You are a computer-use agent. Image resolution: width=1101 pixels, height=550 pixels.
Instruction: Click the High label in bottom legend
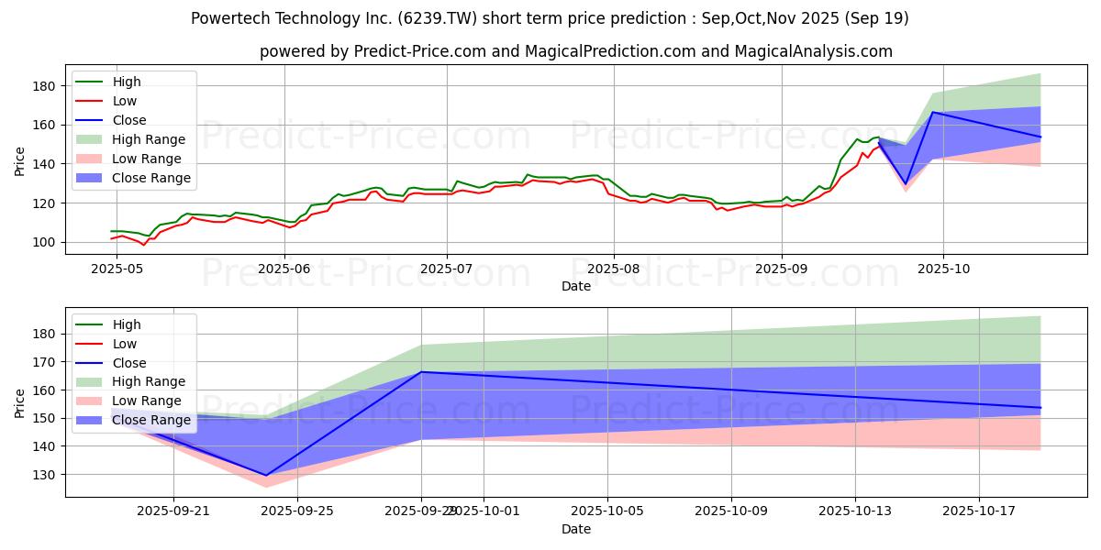click(x=128, y=324)
